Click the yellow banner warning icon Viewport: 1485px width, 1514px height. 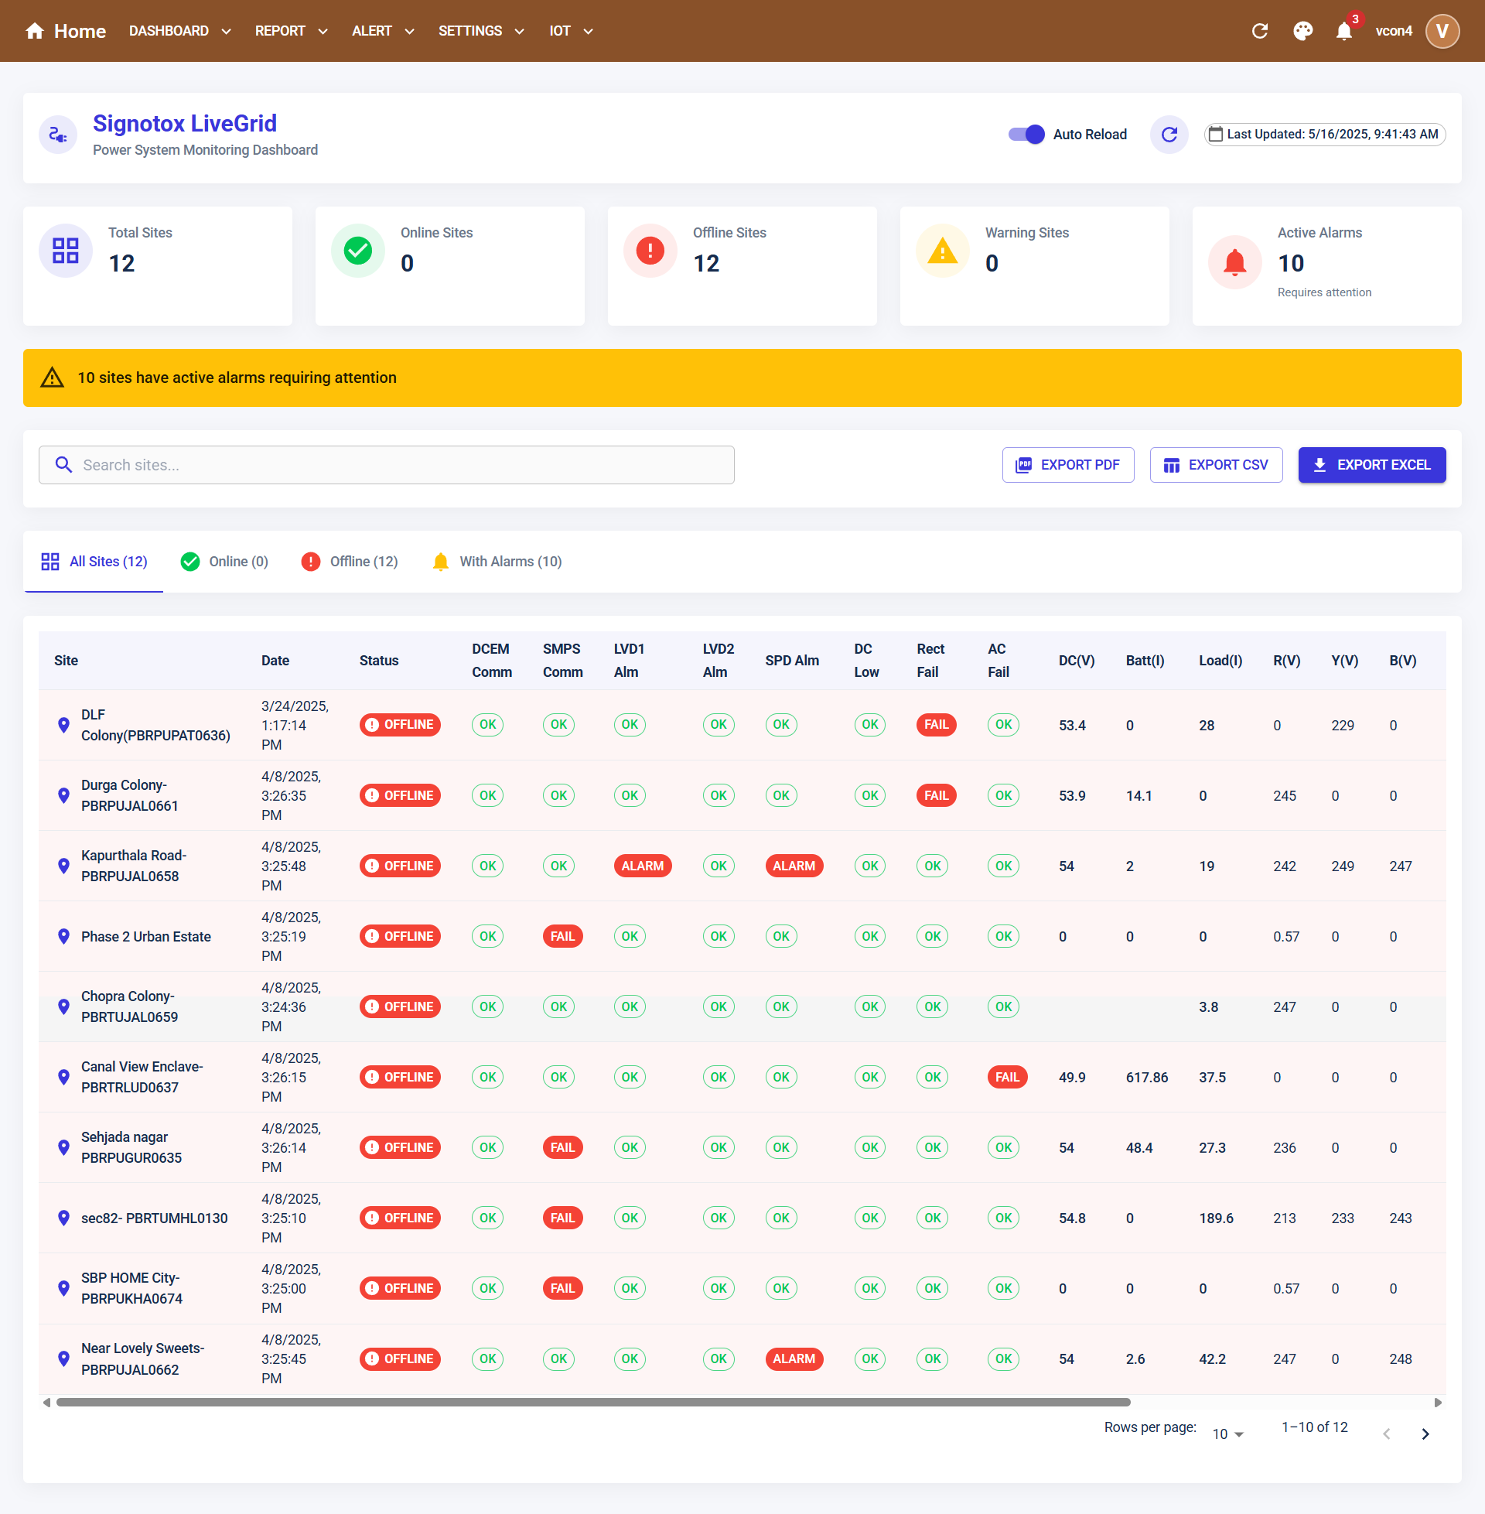(53, 378)
